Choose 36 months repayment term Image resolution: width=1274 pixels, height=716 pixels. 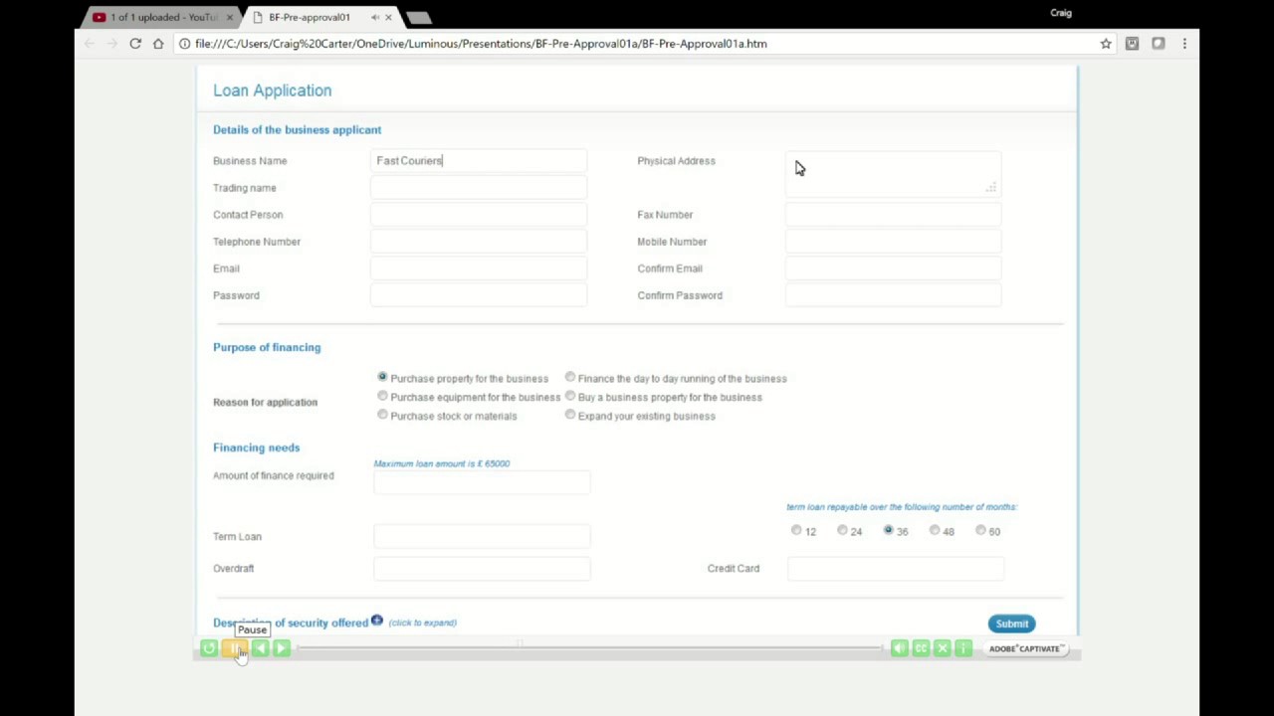tap(889, 531)
